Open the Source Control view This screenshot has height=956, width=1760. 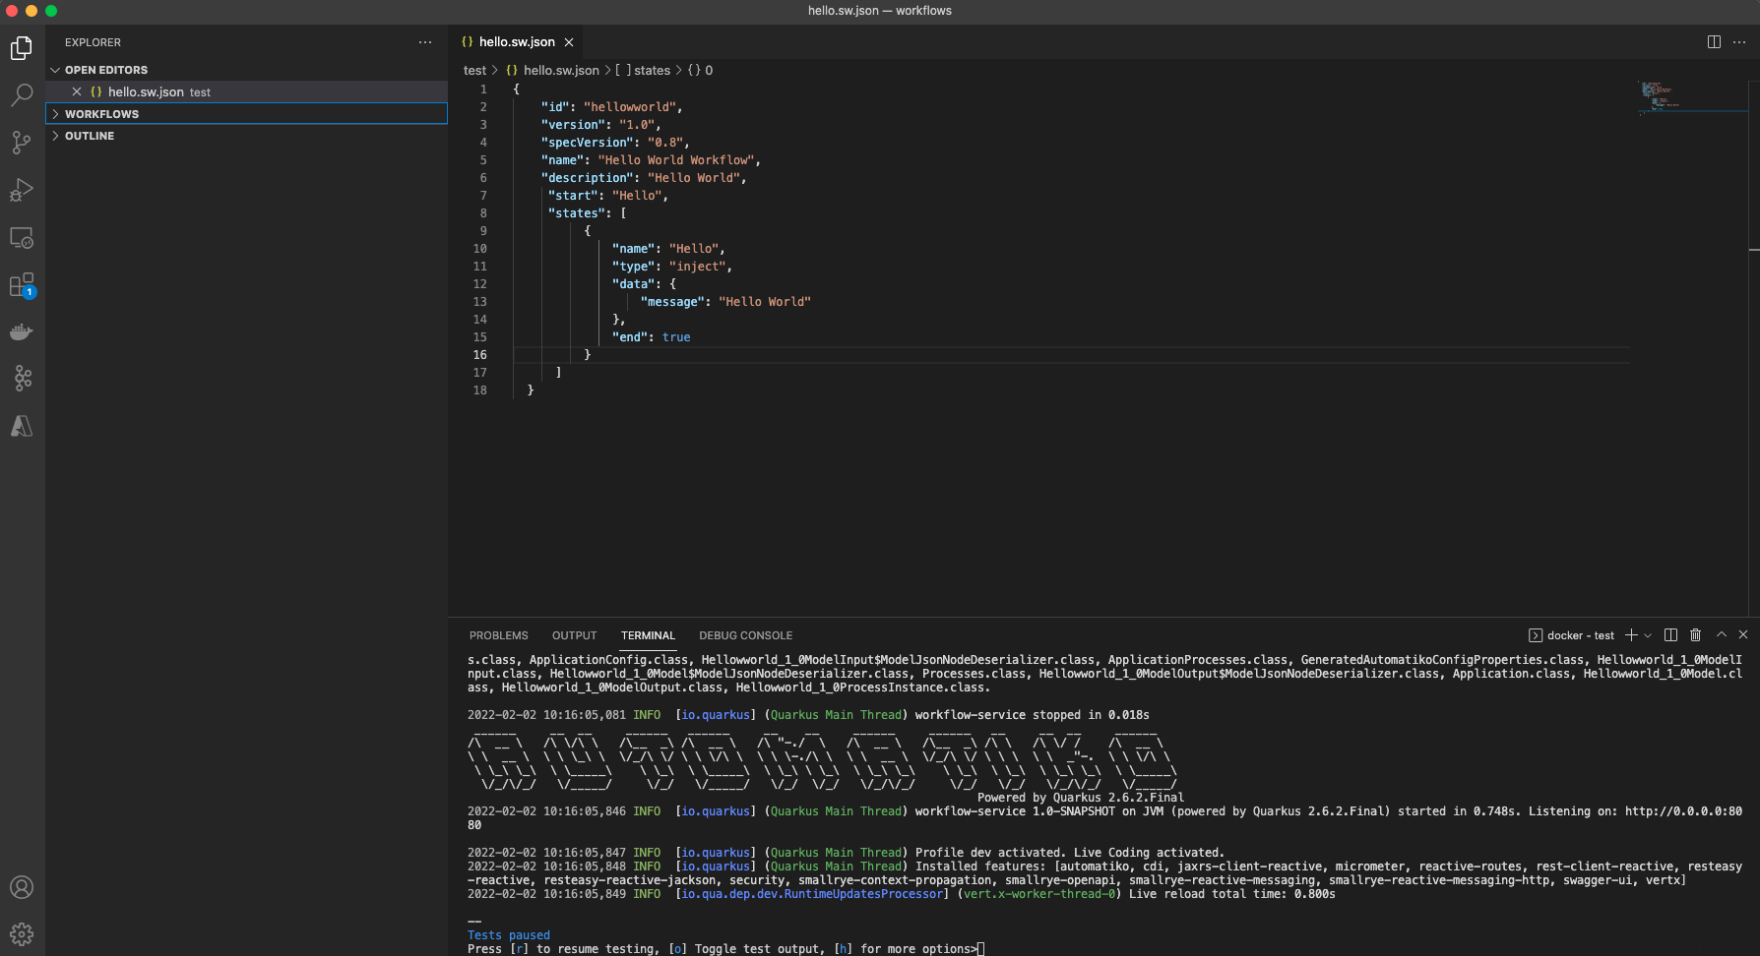click(22, 143)
